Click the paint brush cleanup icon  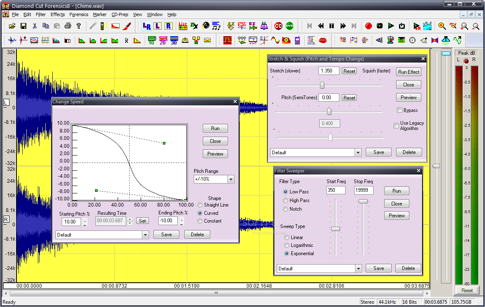tap(423, 40)
